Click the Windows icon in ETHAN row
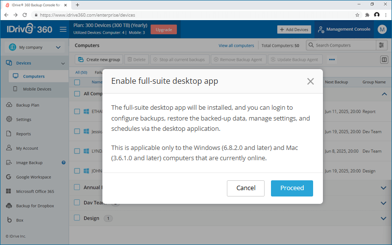This screenshot has width=392, height=245. pyautogui.click(x=86, y=112)
